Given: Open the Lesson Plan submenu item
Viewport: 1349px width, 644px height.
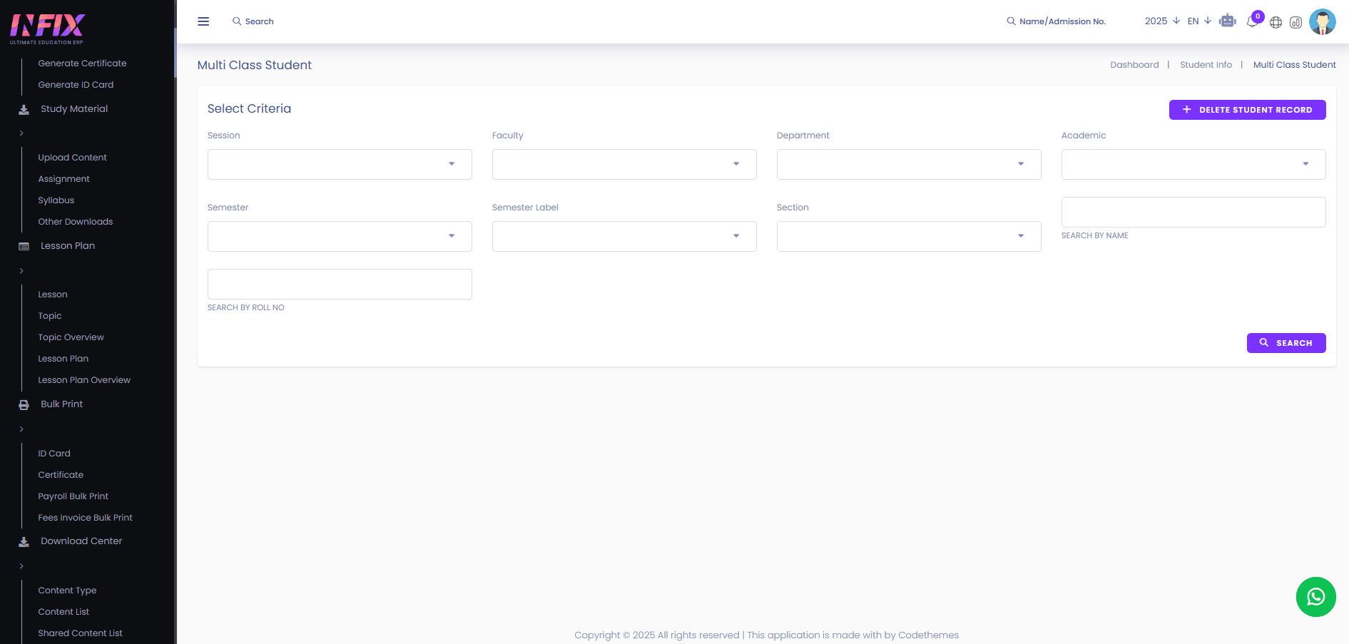Looking at the screenshot, I should [63, 359].
